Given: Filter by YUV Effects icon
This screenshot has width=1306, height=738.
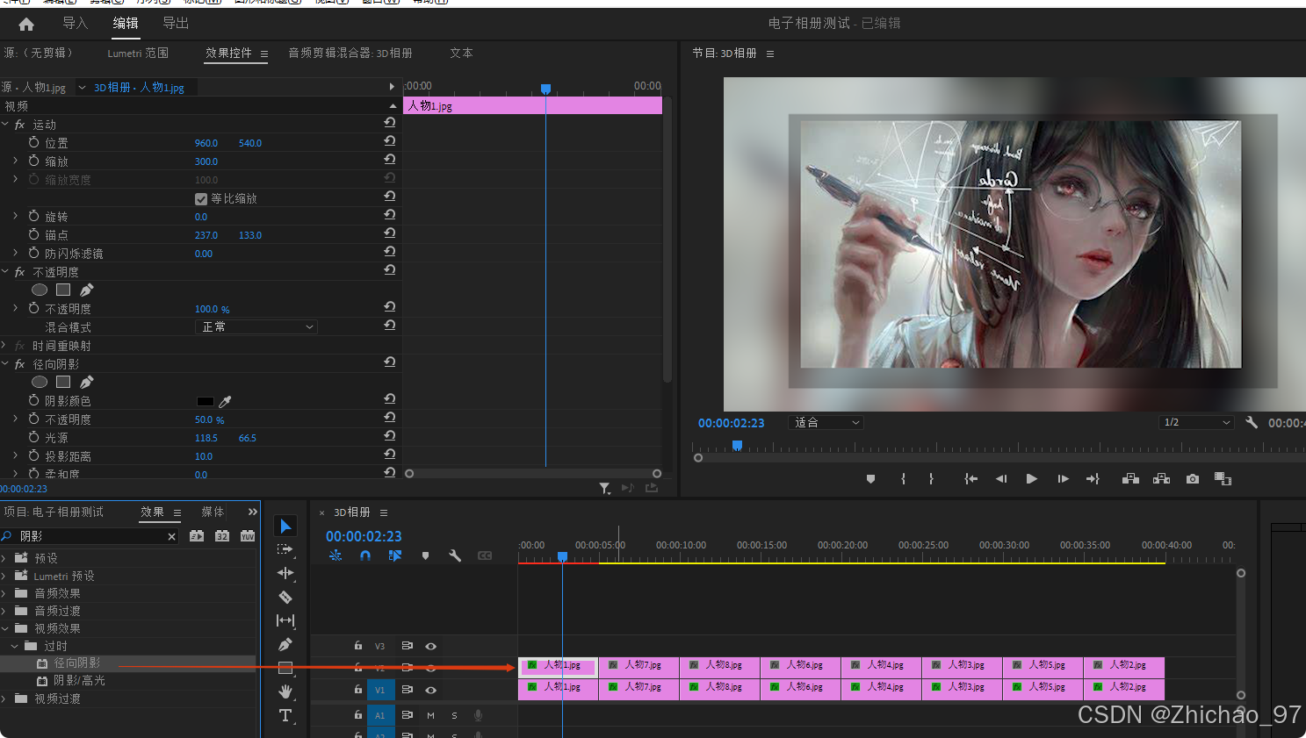Looking at the screenshot, I should pos(248,536).
